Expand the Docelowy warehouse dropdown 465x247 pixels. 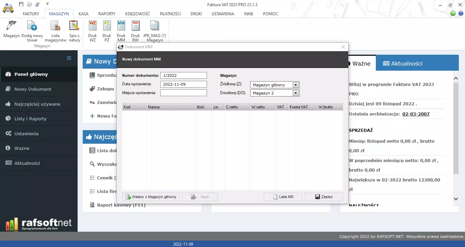click(x=295, y=93)
